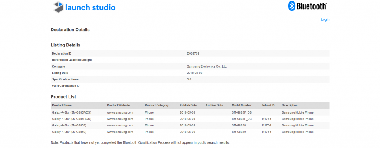Click publish date in the SM-G8850 row
This screenshot has height=148, width=380.
pos(187,132)
